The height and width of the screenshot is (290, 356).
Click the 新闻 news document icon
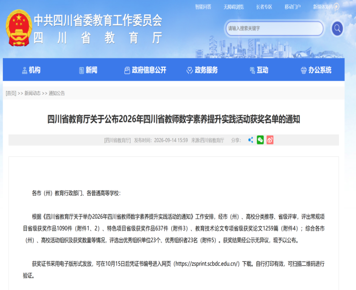click(82, 70)
